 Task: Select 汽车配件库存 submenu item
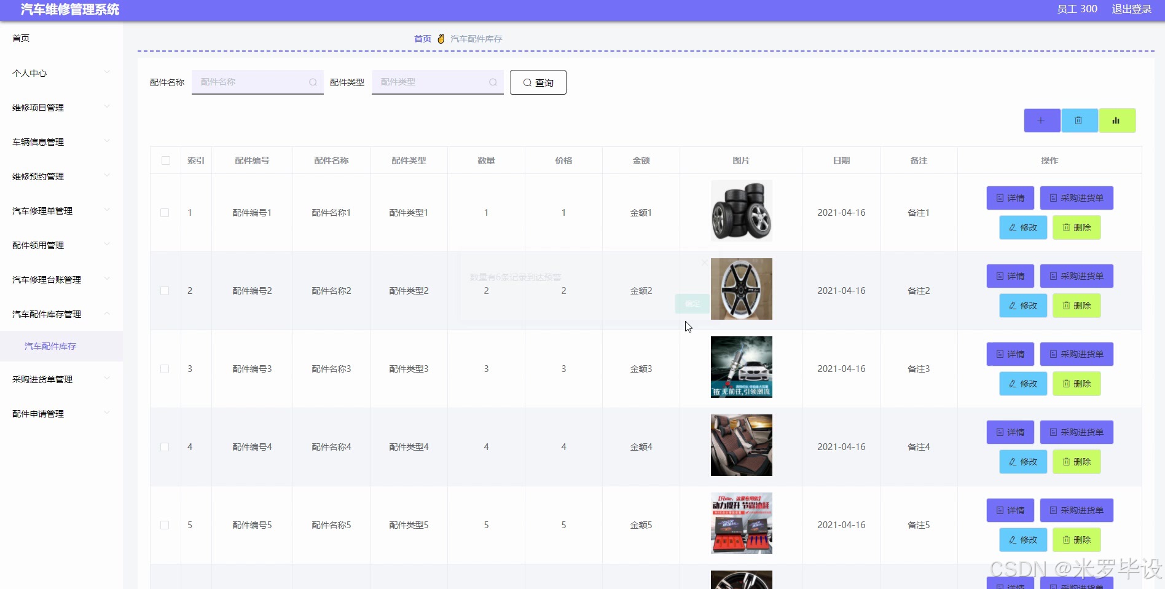(x=61, y=346)
